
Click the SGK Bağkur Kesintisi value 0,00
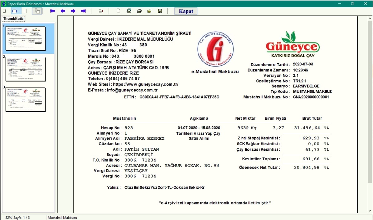coord(314,144)
